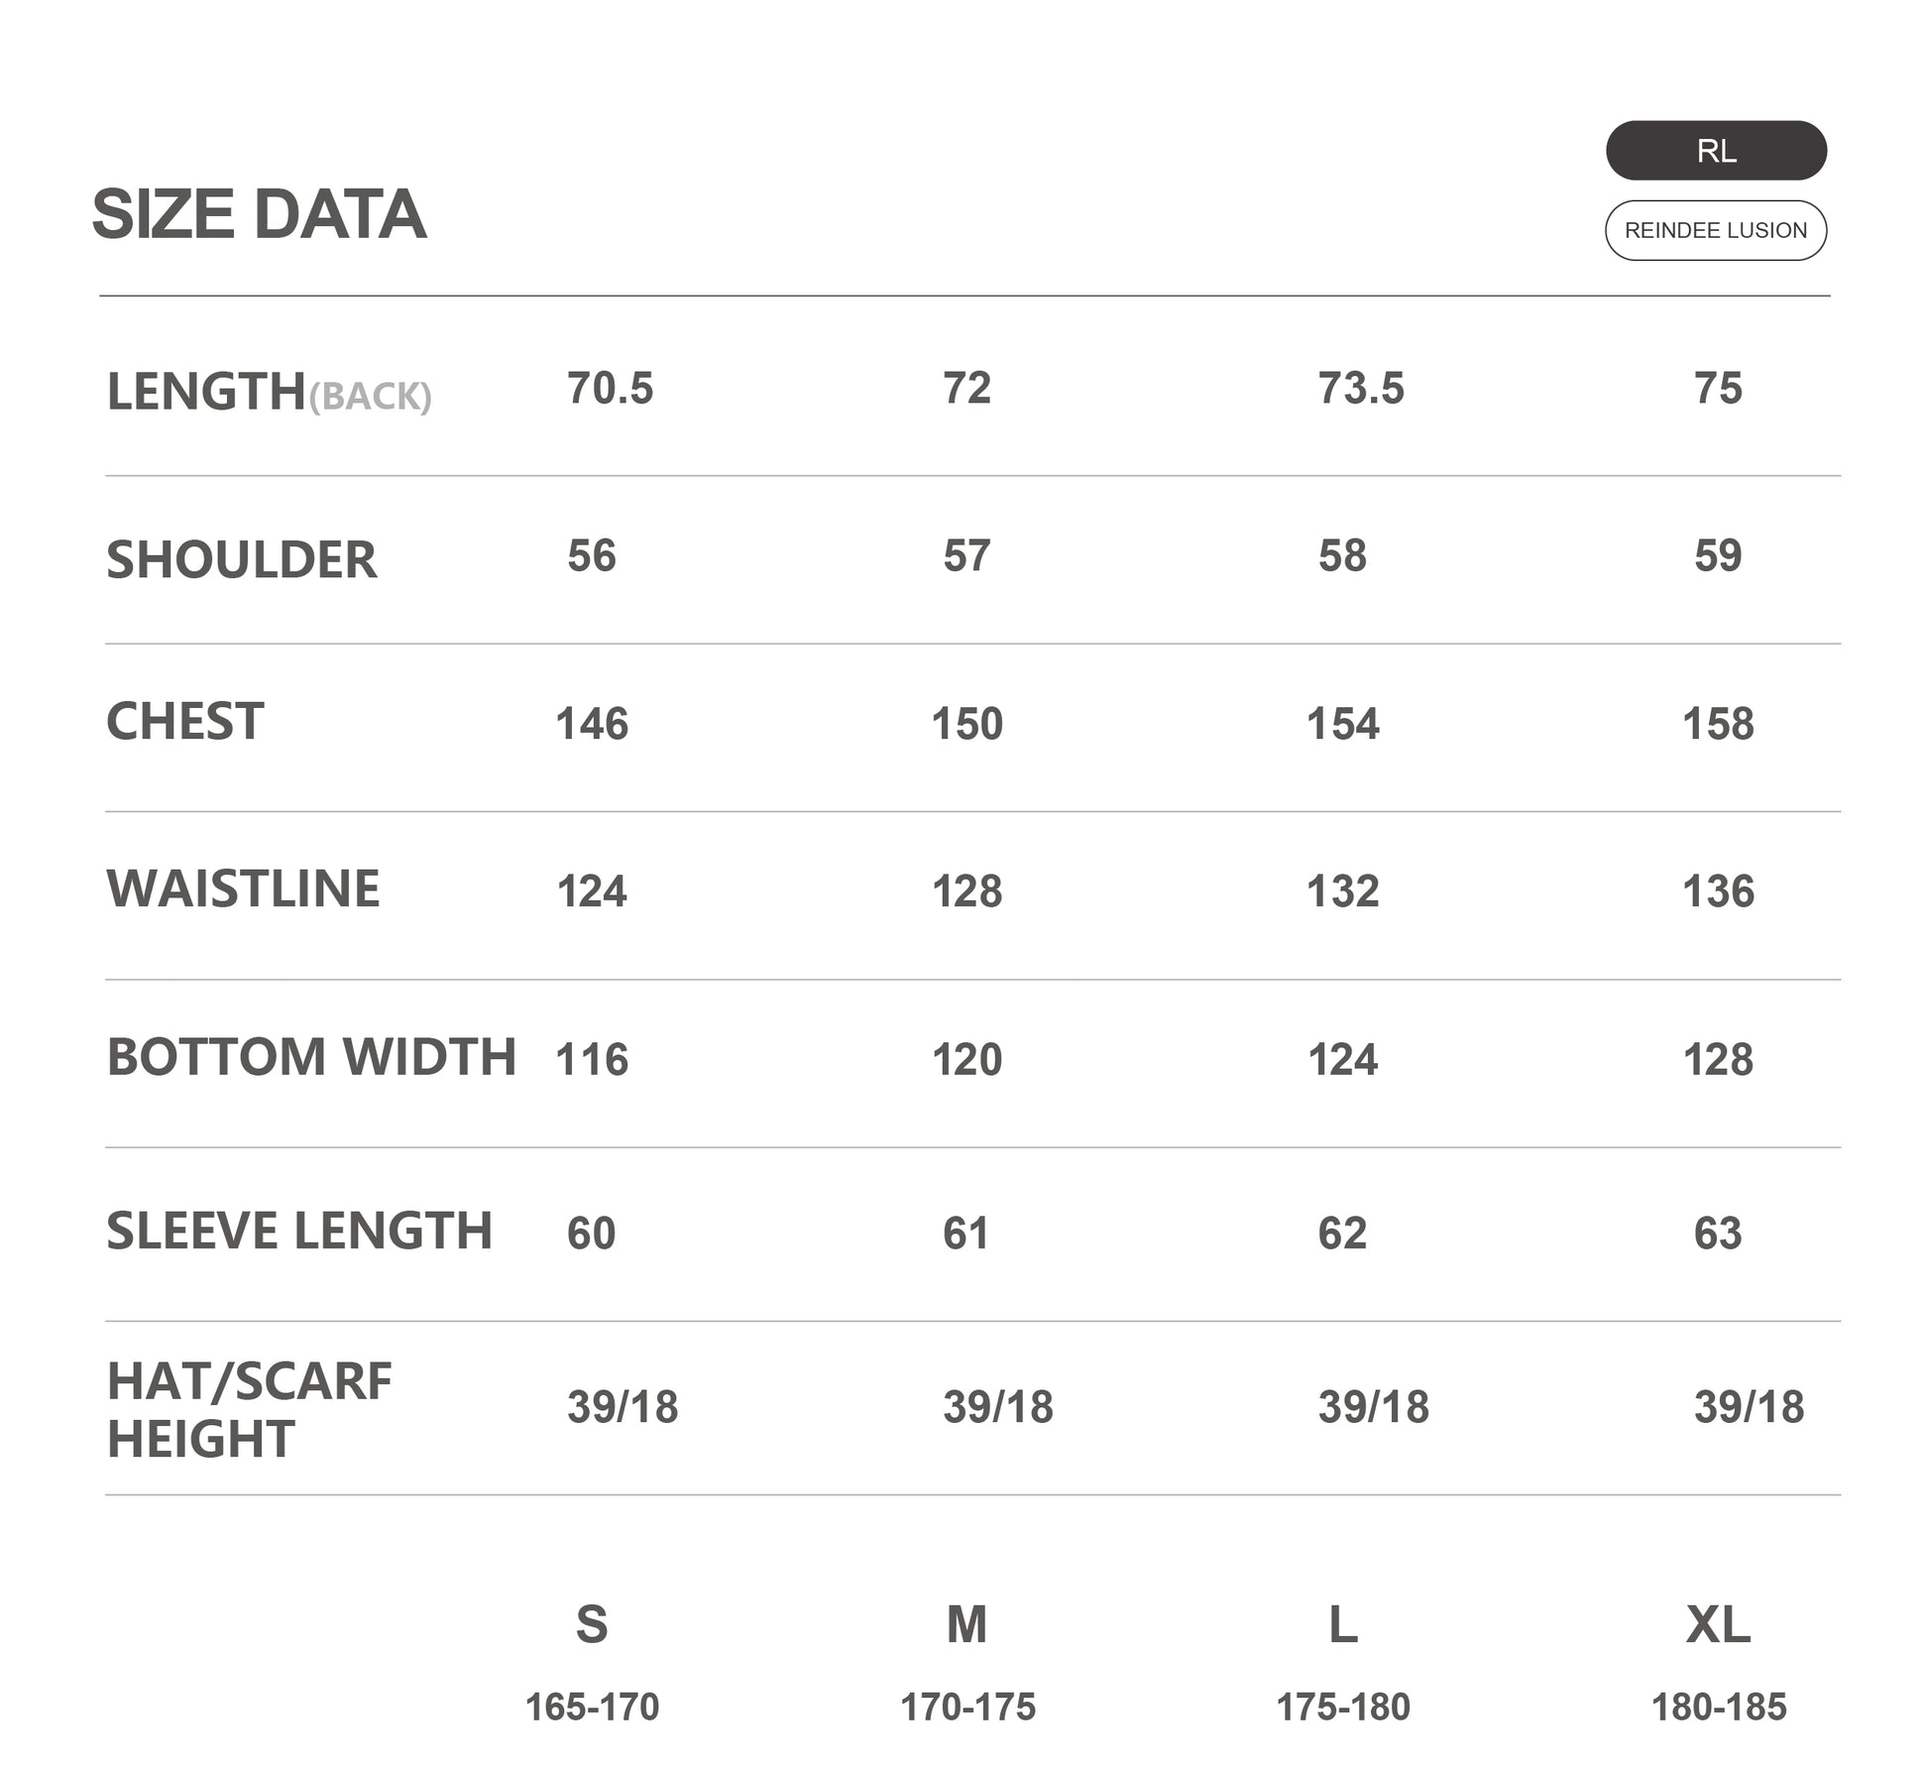Click the SIZE DATA heading
The image size is (1929, 1775).
point(259,214)
